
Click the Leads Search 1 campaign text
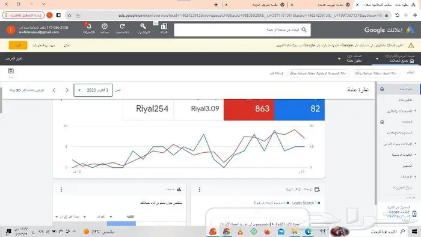tap(304, 203)
